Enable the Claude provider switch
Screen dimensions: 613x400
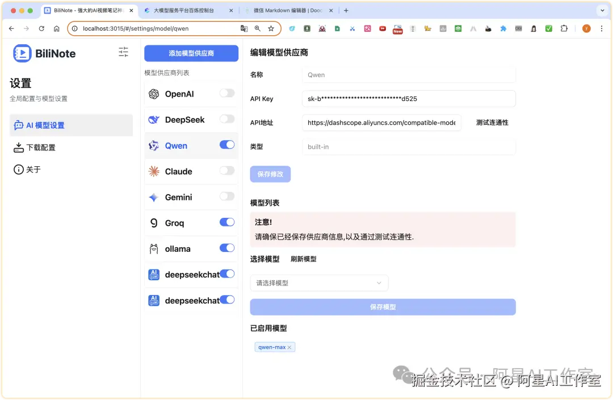click(226, 170)
